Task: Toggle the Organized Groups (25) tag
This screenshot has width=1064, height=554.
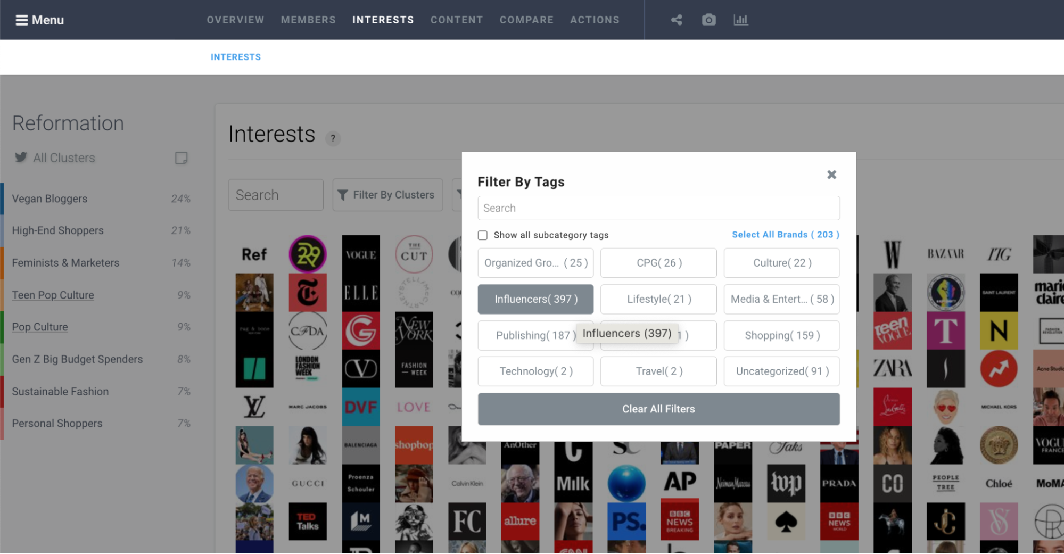Action: click(535, 263)
